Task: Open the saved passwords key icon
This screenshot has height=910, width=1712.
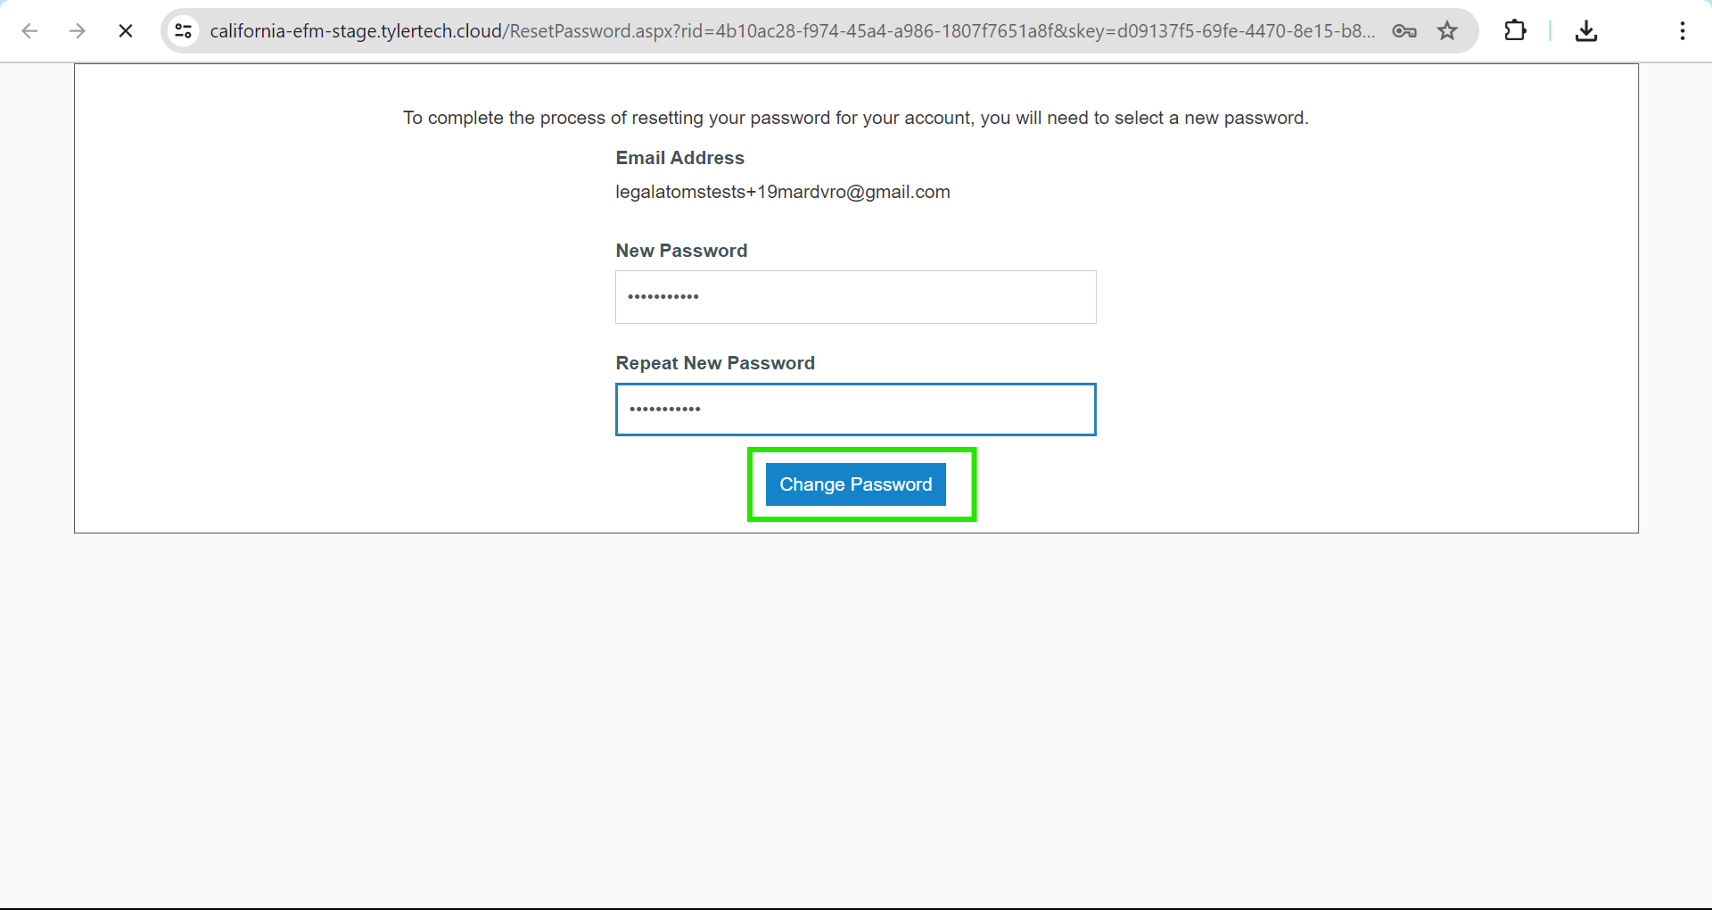Action: (1404, 31)
